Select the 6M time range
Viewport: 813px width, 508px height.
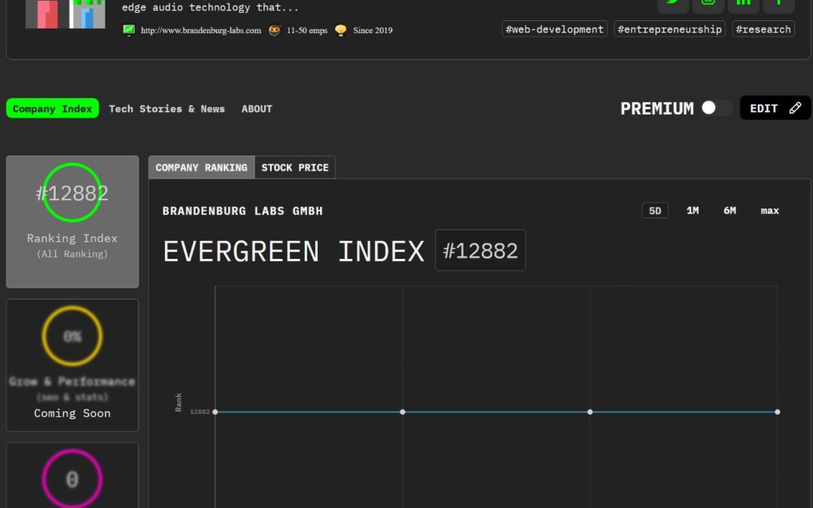point(729,211)
